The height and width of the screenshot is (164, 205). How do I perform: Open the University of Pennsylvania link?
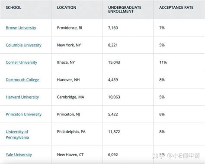tap(17, 134)
